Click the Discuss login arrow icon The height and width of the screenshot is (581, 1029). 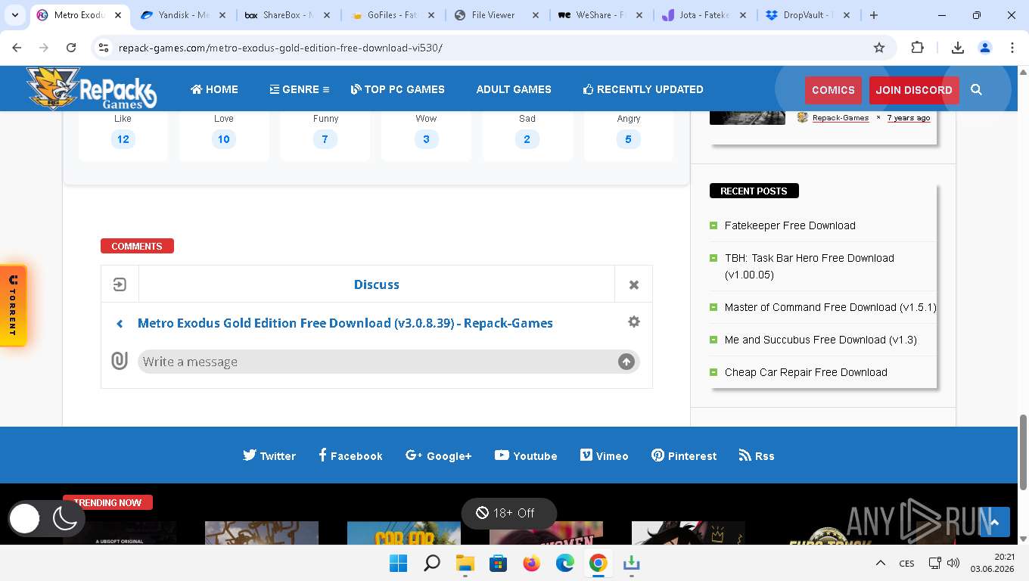120,284
